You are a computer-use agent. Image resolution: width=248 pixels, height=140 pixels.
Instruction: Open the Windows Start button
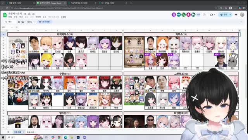coord(3,137)
